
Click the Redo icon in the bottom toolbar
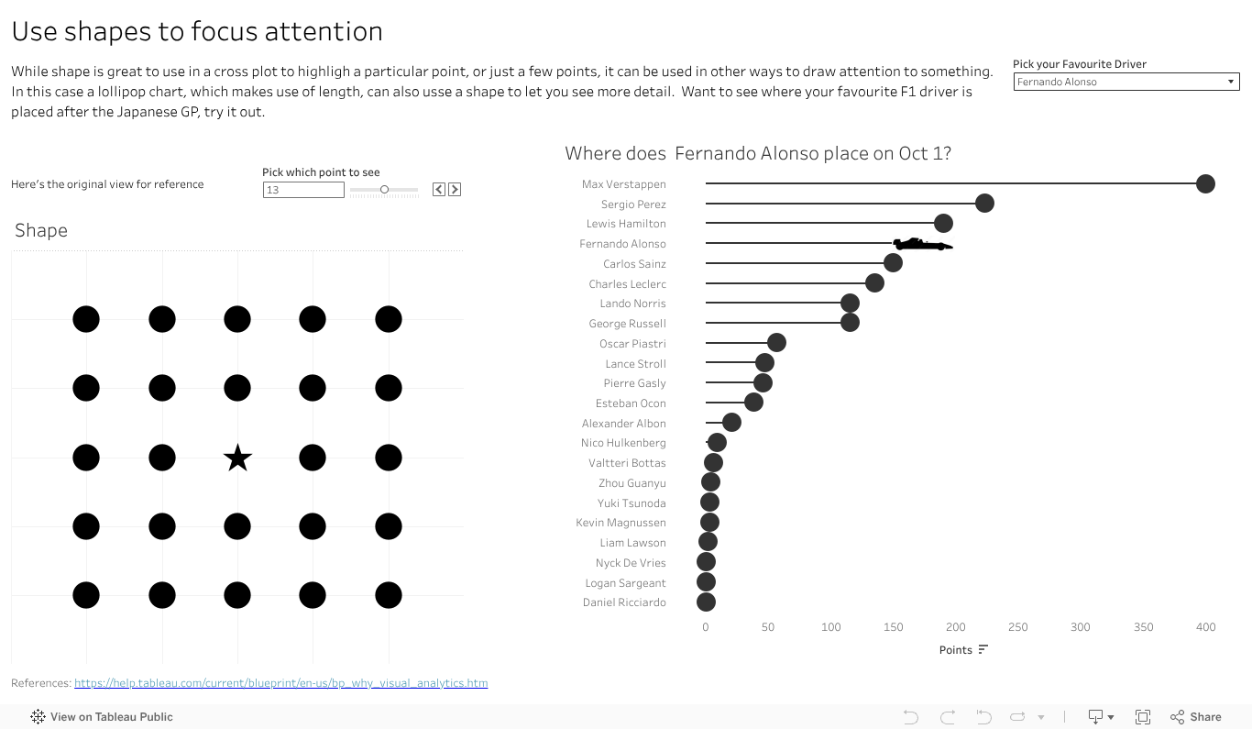[x=946, y=716]
